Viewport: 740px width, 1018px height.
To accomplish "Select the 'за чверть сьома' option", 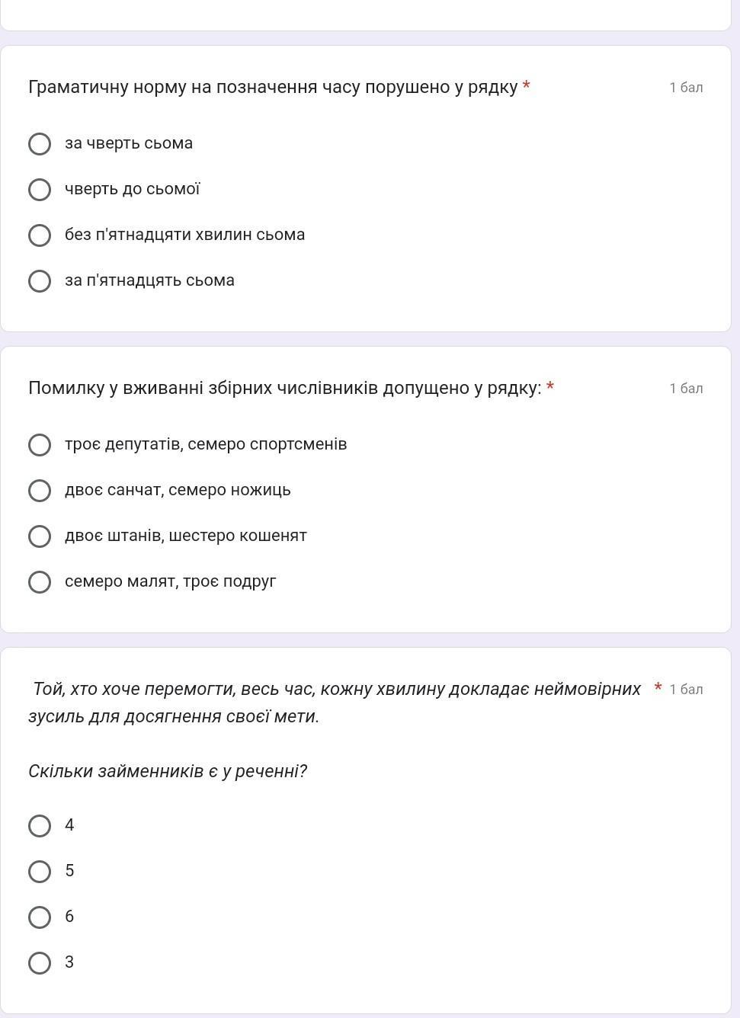I will [40, 144].
